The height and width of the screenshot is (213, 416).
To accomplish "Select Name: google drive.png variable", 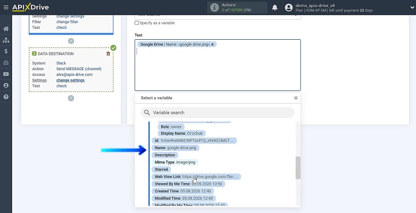I will 176,148.
